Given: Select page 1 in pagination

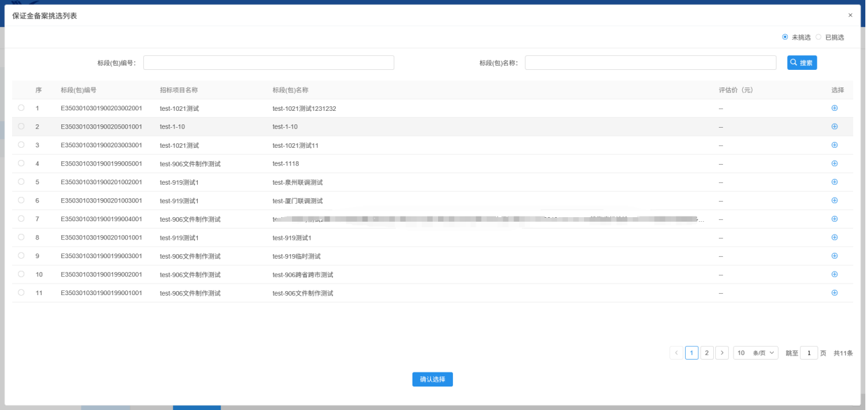Looking at the screenshot, I should click(x=692, y=353).
